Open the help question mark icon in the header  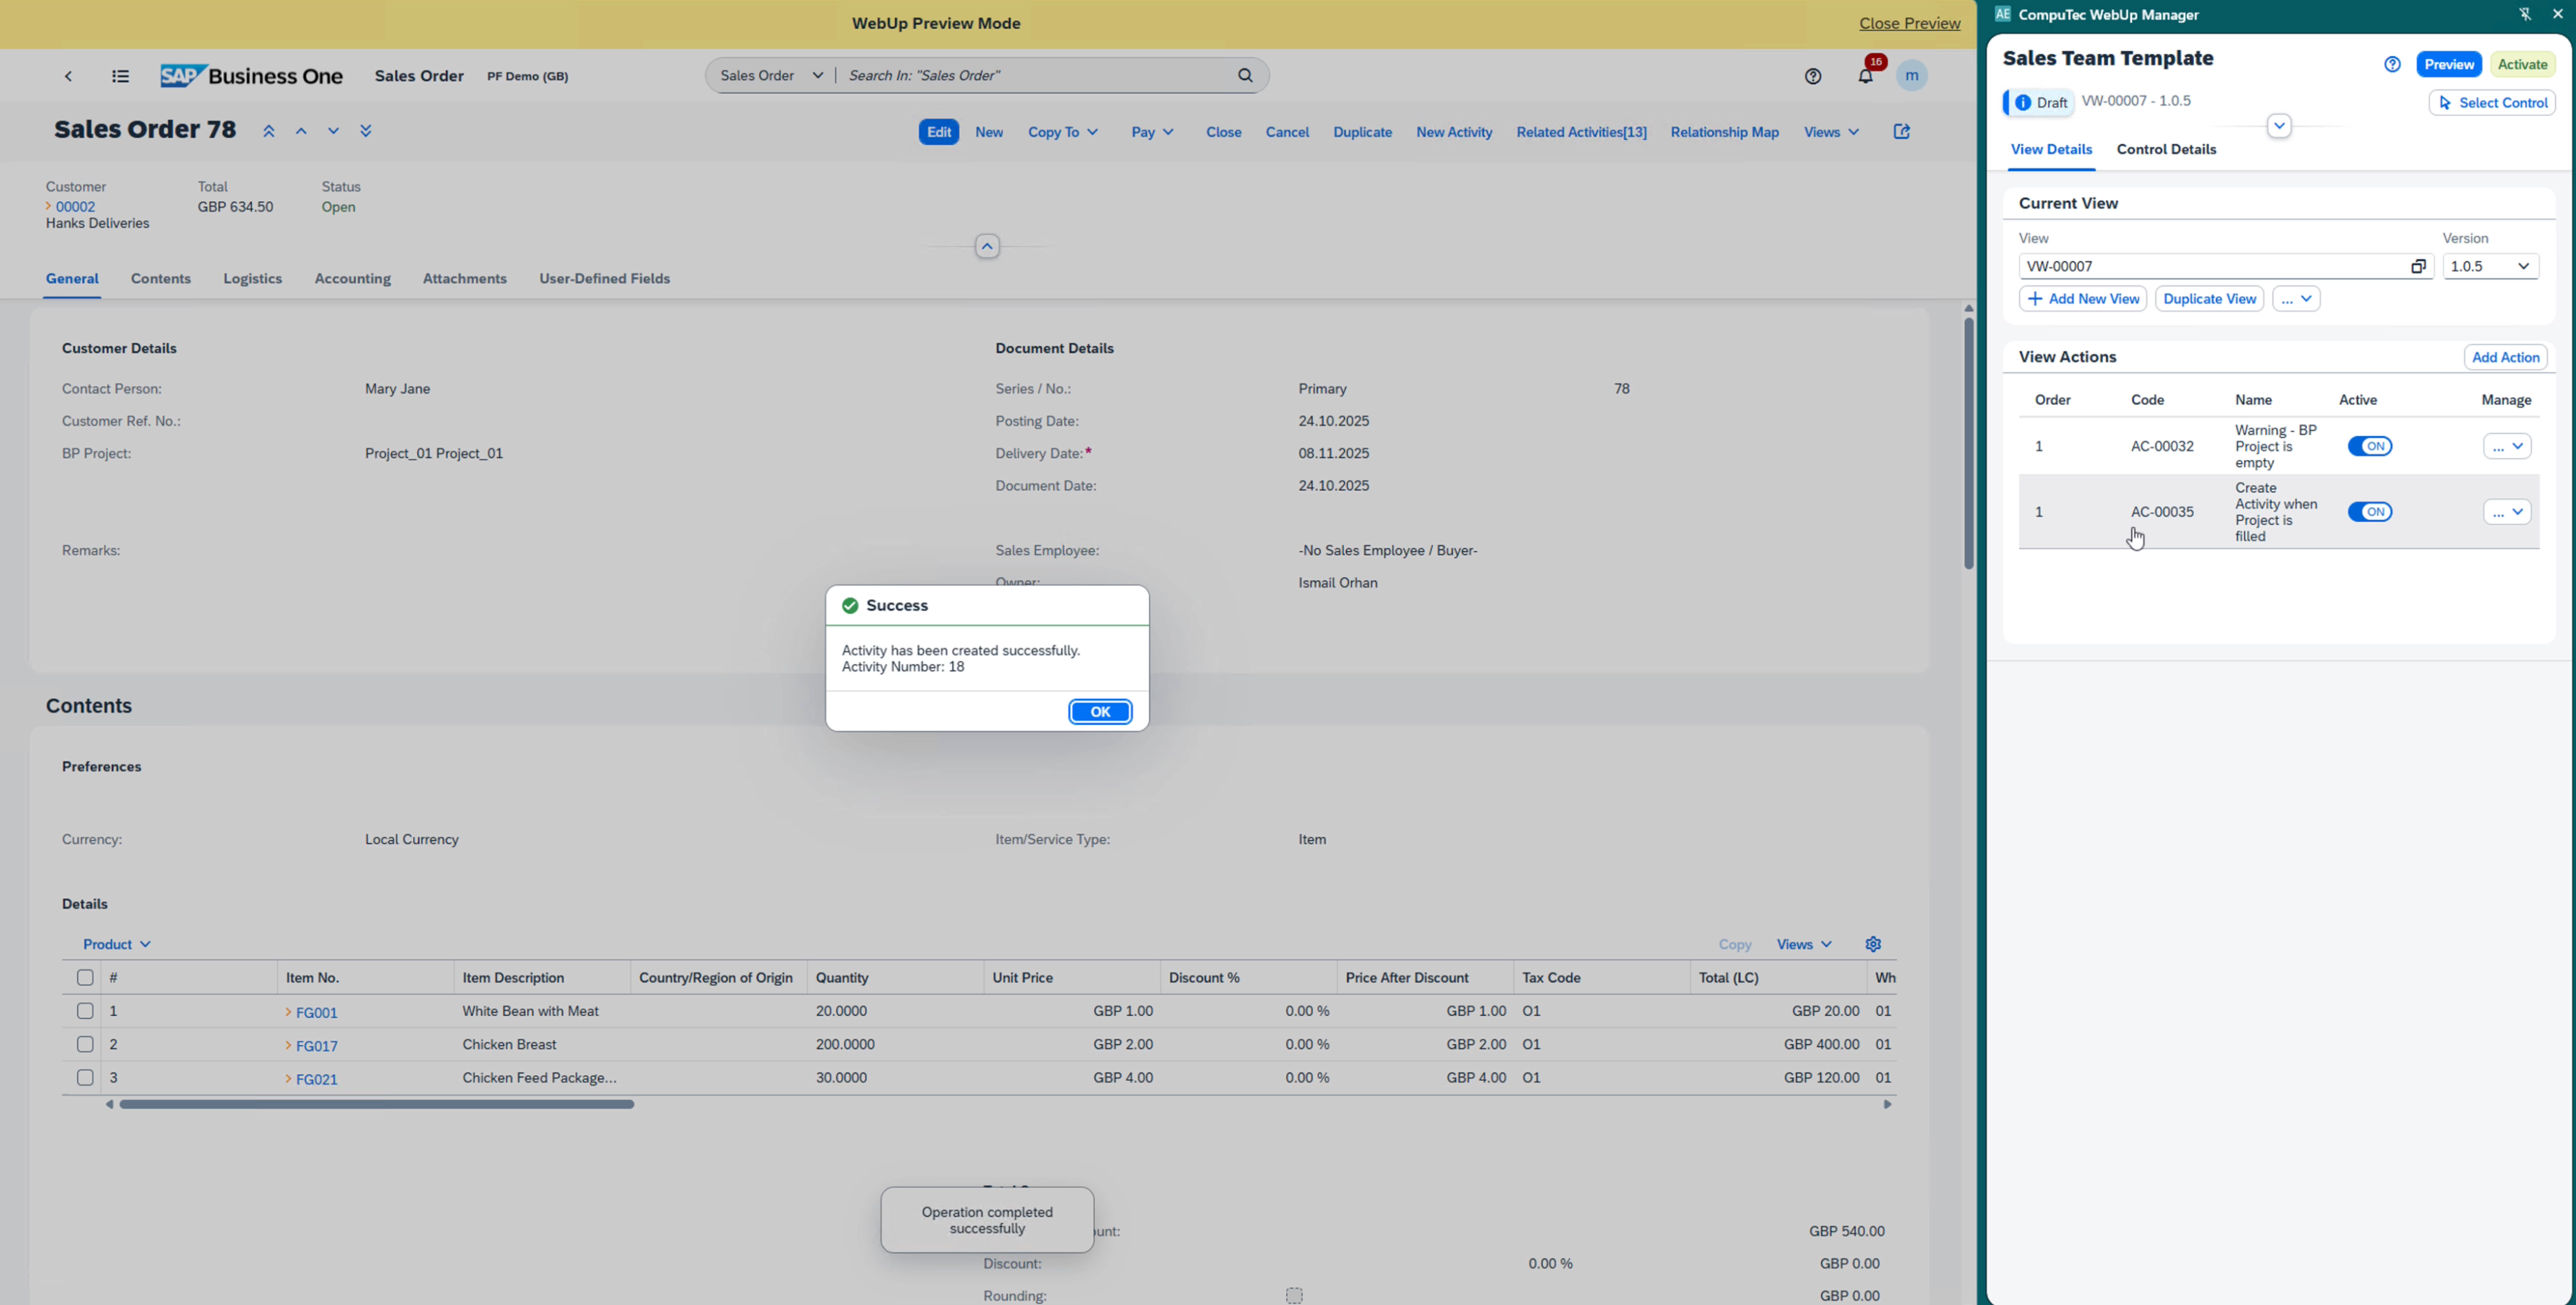coord(1813,76)
